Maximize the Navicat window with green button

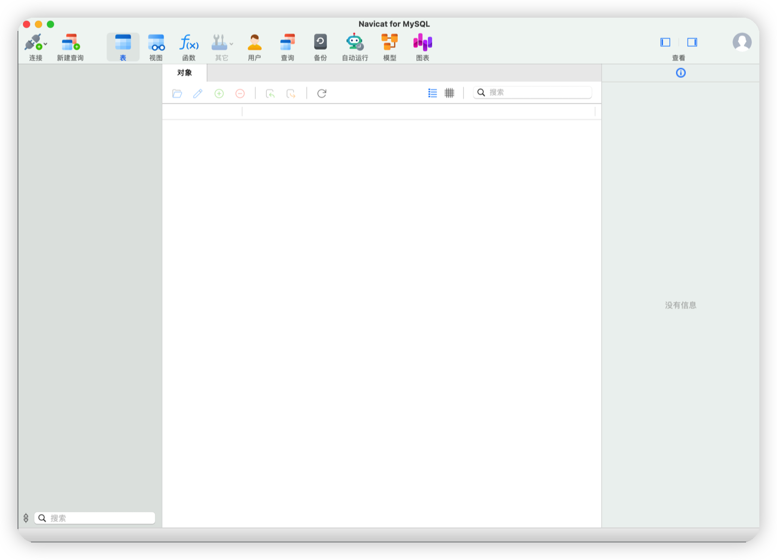[x=50, y=24]
